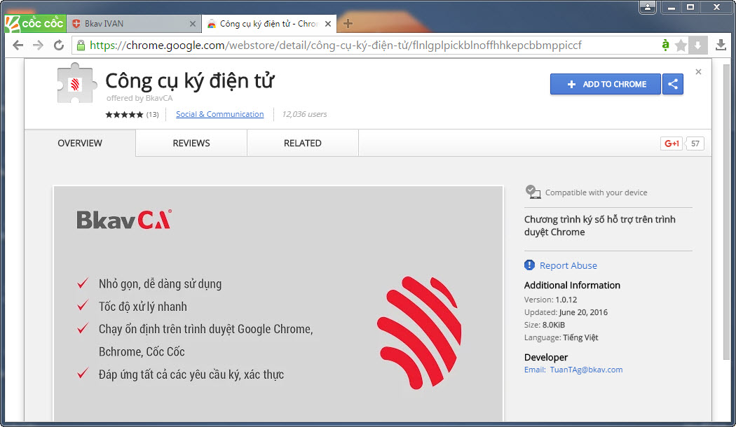The height and width of the screenshot is (427, 736).
Task: Close the Bkav IVAN tab
Action: point(193,23)
